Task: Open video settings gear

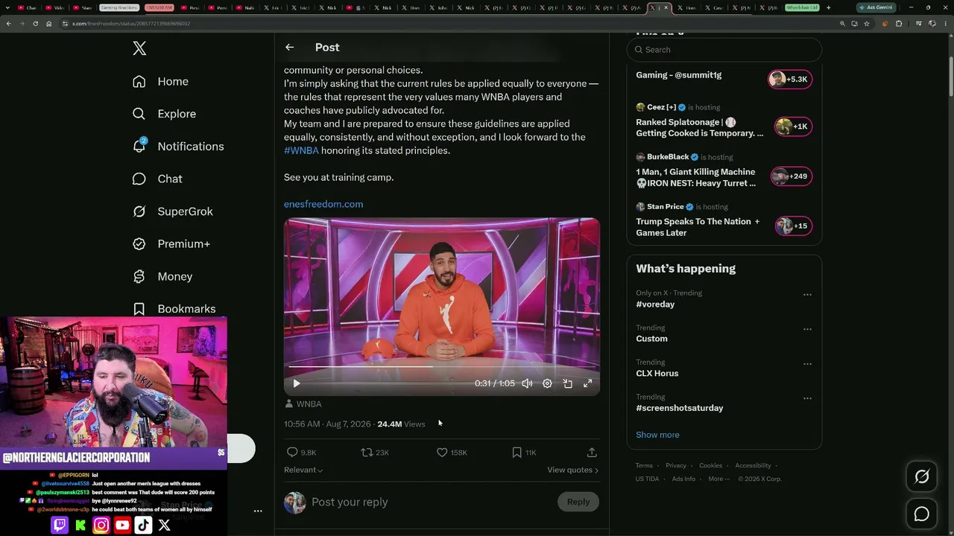Action: point(547,383)
